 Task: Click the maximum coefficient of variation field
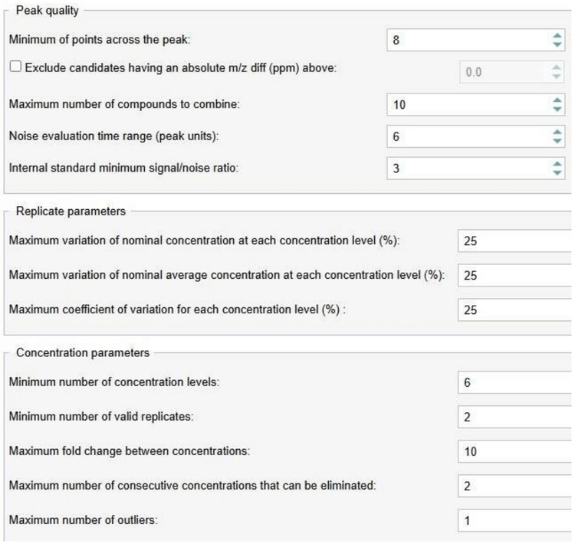point(515,310)
